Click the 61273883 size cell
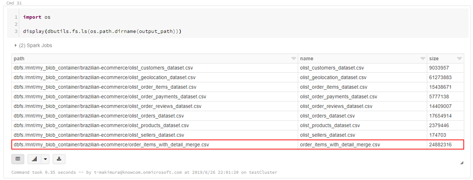The height and width of the screenshot is (180, 473). point(441,77)
